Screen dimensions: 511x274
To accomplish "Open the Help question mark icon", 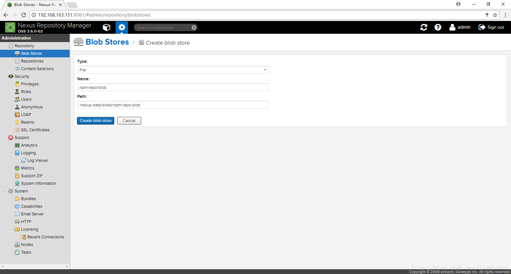I will (x=438, y=27).
